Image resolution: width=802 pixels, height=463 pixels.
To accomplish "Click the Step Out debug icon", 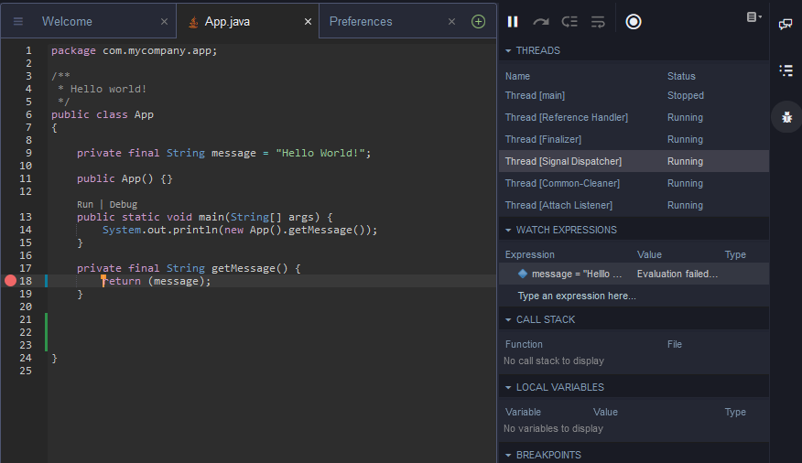I will tap(598, 21).
